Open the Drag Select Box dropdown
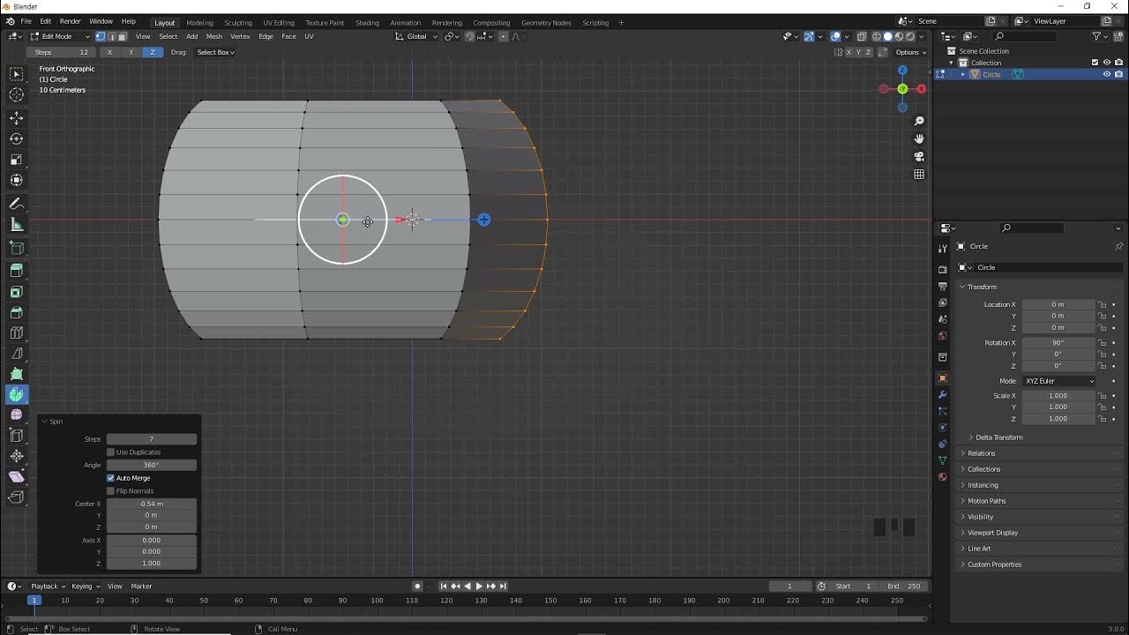This screenshot has height=635, width=1129. pyautogui.click(x=215, y=52)
